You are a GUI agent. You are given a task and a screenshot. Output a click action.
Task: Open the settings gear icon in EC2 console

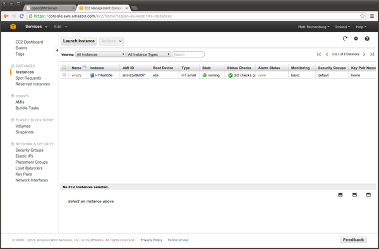[356, 39]
